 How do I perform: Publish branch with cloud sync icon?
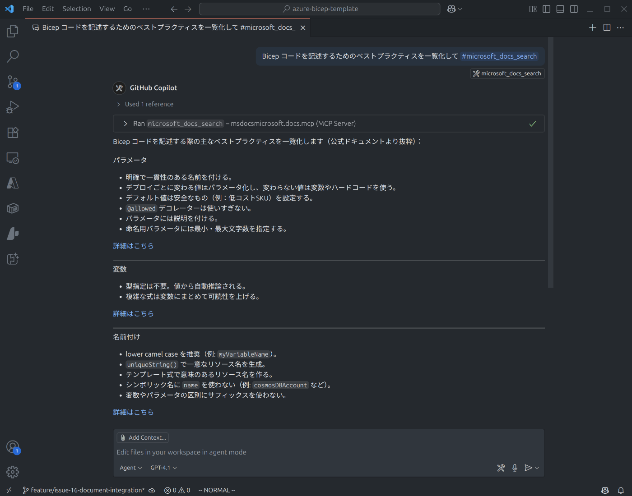coord(152,491)
